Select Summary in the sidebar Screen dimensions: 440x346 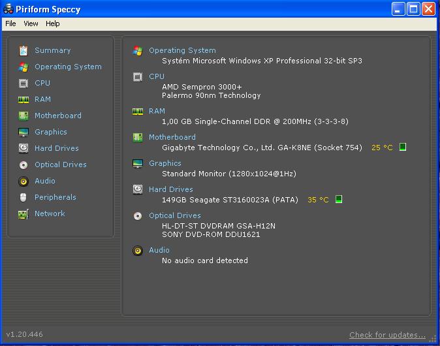click(52, 50)
